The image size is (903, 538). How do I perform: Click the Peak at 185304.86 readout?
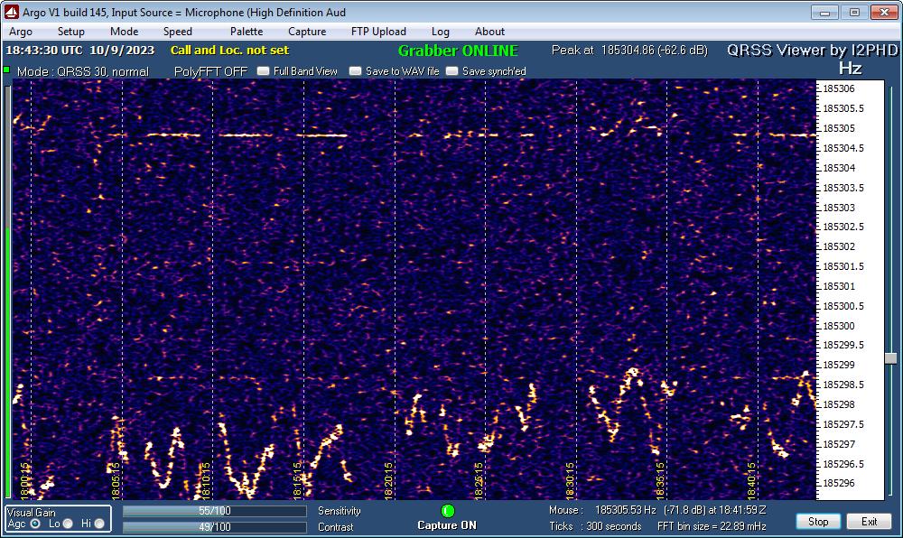[x=629, y=50]
